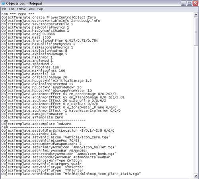This screenshot has height=179, width=199.
Task: Open the Format menu
Action: [21, 9]
